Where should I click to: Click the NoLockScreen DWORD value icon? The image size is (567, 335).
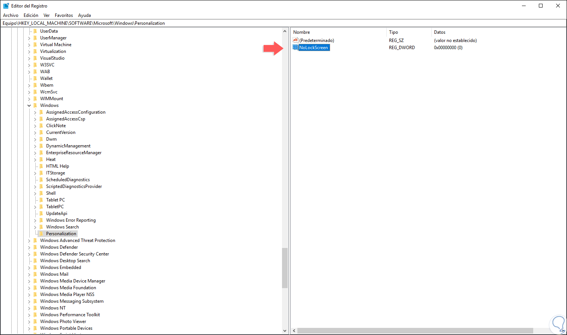(296, 48)
